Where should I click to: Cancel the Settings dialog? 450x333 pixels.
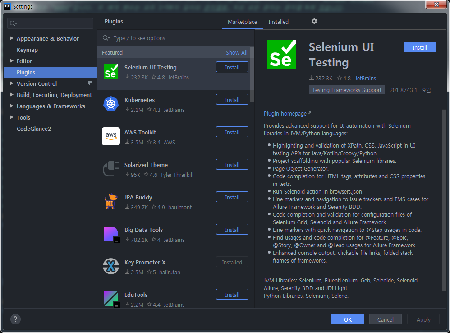pos(385,319)
